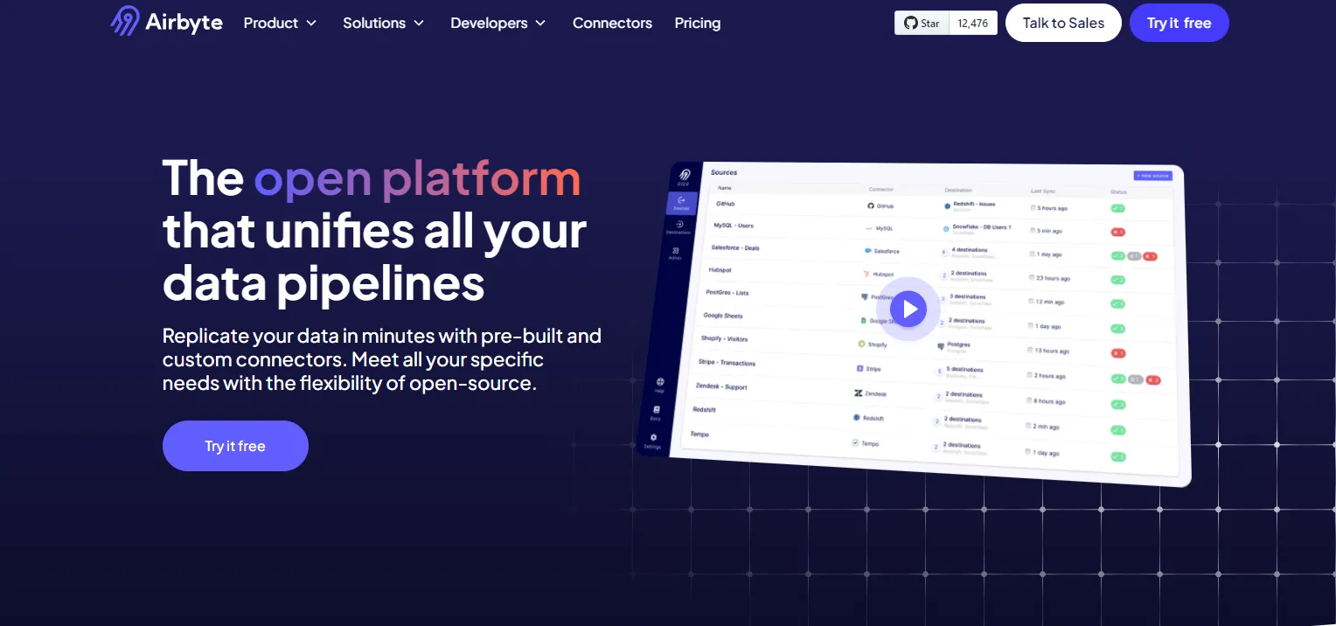Click the gray status badge in the Salesforce - Deals row
Viewport: 1336px width, 626px height.
tap(1134, 256)
